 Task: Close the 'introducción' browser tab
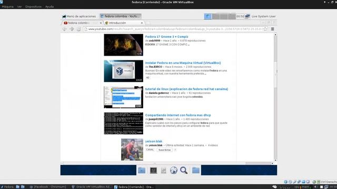(142, 23)
